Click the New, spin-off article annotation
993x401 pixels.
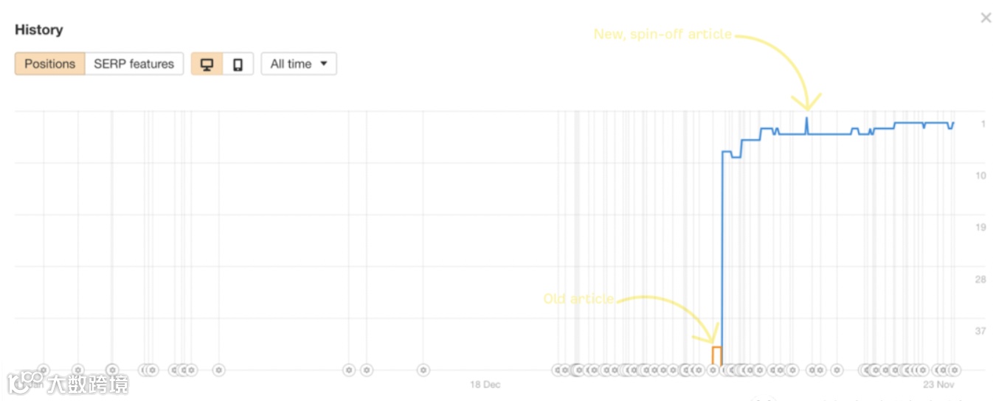point(662,34)
